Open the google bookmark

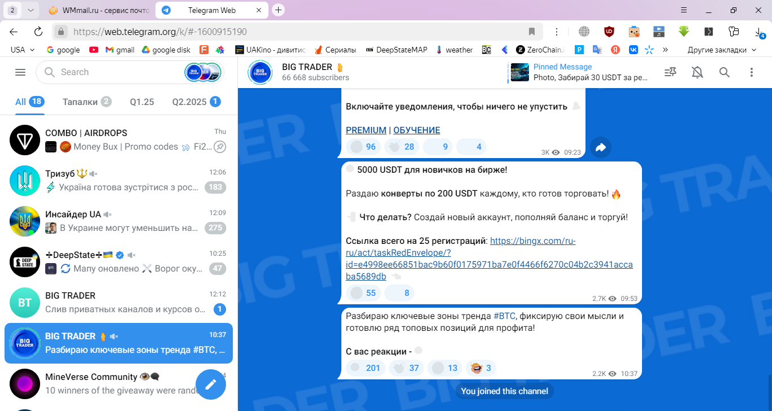pos(63,50)
